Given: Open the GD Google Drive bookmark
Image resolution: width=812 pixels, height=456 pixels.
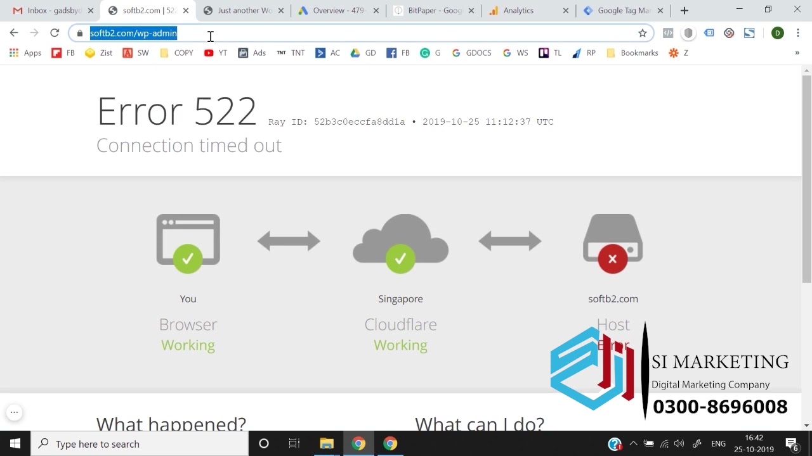Looking at the screenshot, I should click(x=363, y=53).
